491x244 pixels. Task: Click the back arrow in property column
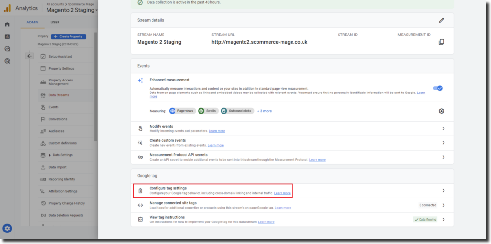[x=30, y=56]
